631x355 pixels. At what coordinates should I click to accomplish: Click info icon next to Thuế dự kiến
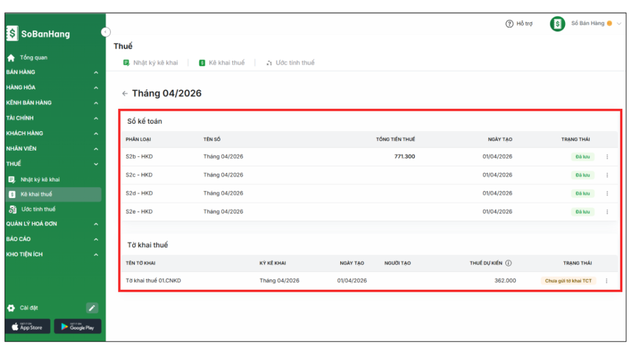508,263
